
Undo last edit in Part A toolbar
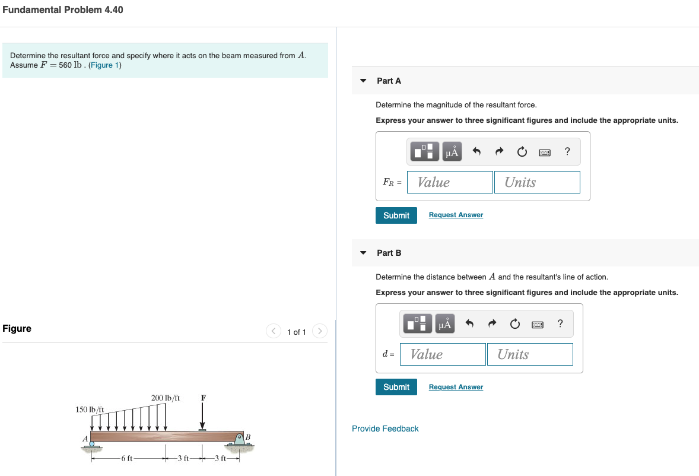pyautogui.click(x=476, y=151)
